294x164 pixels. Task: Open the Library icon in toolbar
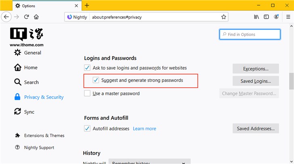coord(256,17)
